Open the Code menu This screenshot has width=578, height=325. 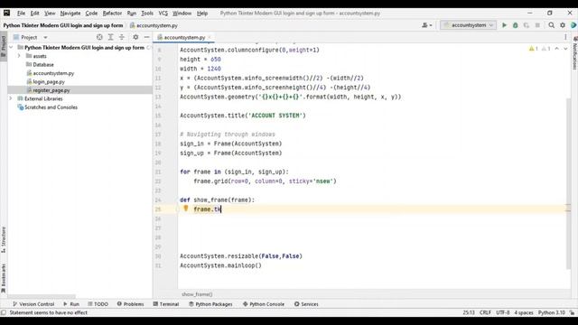91,13
